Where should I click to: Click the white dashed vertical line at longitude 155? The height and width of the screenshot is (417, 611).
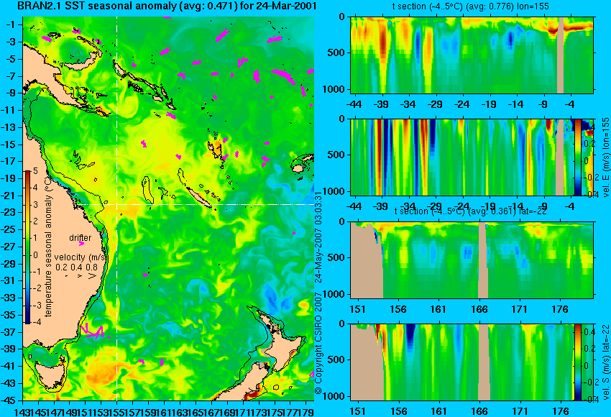(117, 208)
